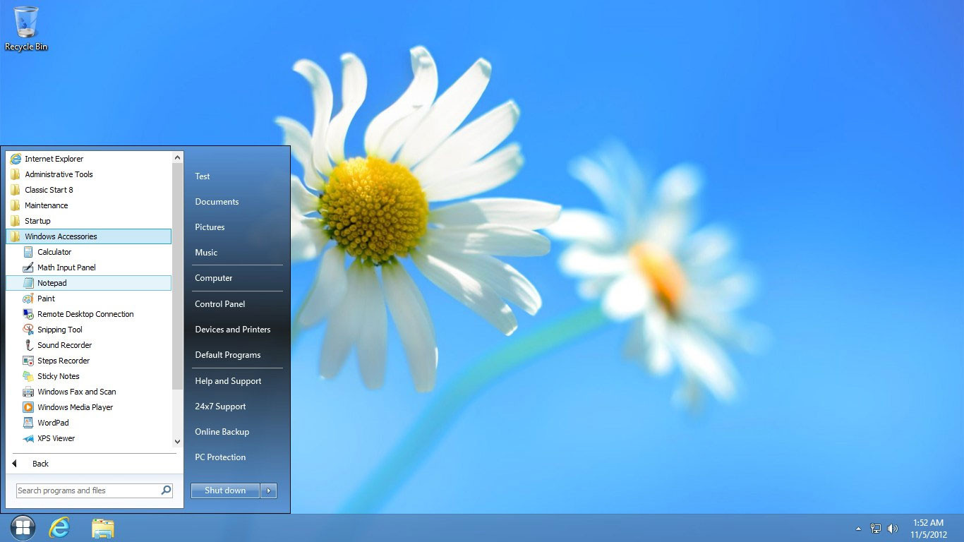Image resolution: width=964 pixels, height=542 pixels.
Task: Click the Shut down button
Action: click(x=225, y=490)
